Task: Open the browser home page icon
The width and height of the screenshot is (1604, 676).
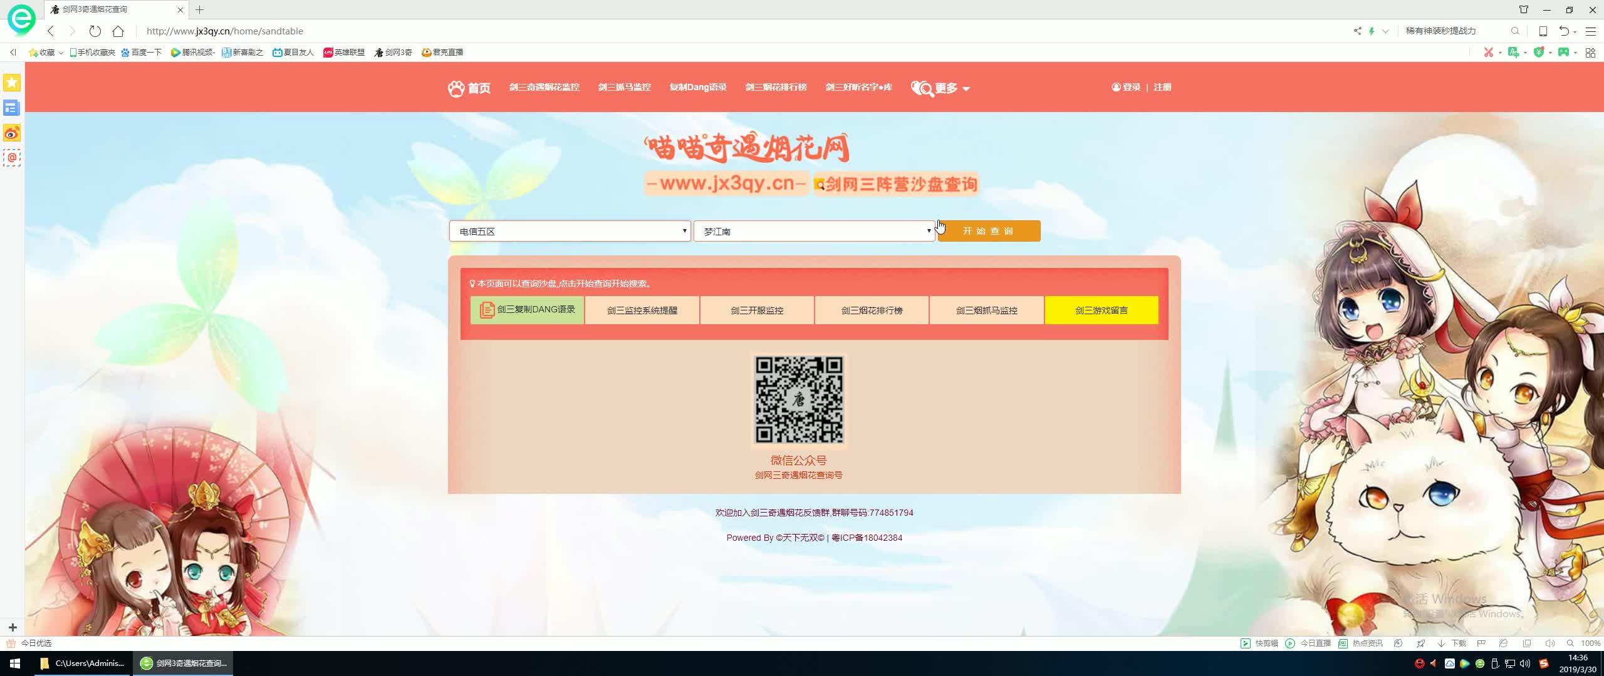Action: point(118,31)
